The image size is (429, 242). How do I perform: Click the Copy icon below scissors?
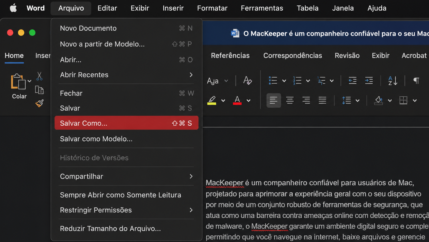(x=39, y=90)
